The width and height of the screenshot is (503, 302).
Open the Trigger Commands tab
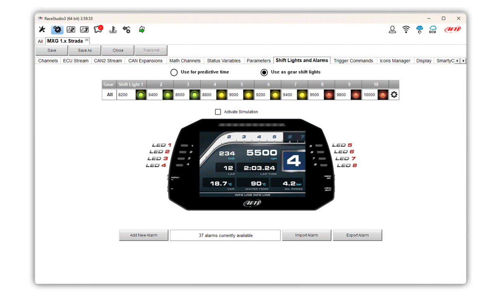coord(353,61)
